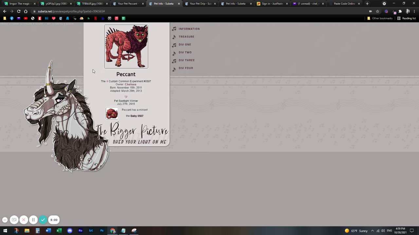The height and width of the screenshot is (235, 419).
Task: Open the volume control in system tray
Action: coord(383,231)
